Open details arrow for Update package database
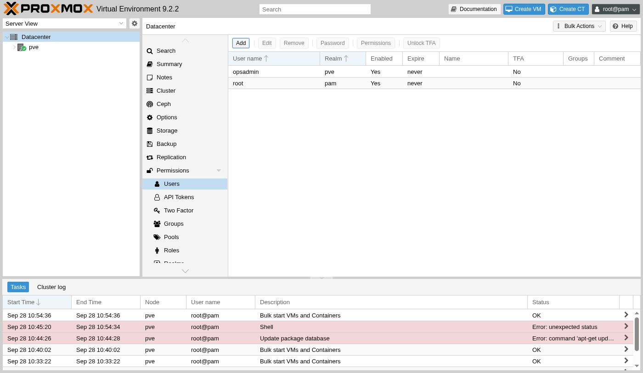The width and height of the screenshot is (643, 373). pyautogui.click(x=626, y=338)
